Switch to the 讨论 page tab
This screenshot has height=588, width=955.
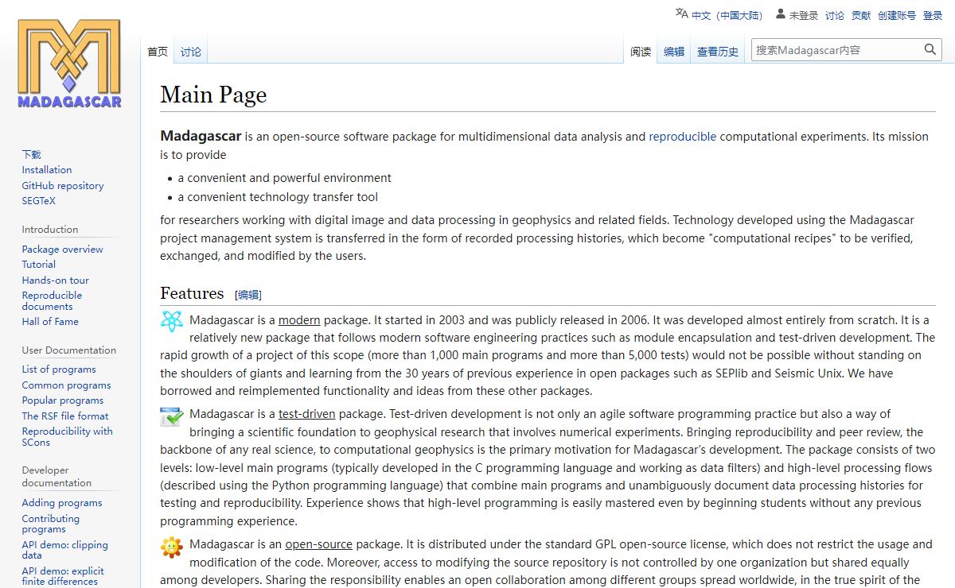coord(191,52)
